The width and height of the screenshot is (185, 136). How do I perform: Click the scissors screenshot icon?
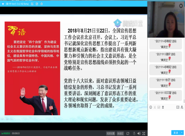[x=155, y=107]
